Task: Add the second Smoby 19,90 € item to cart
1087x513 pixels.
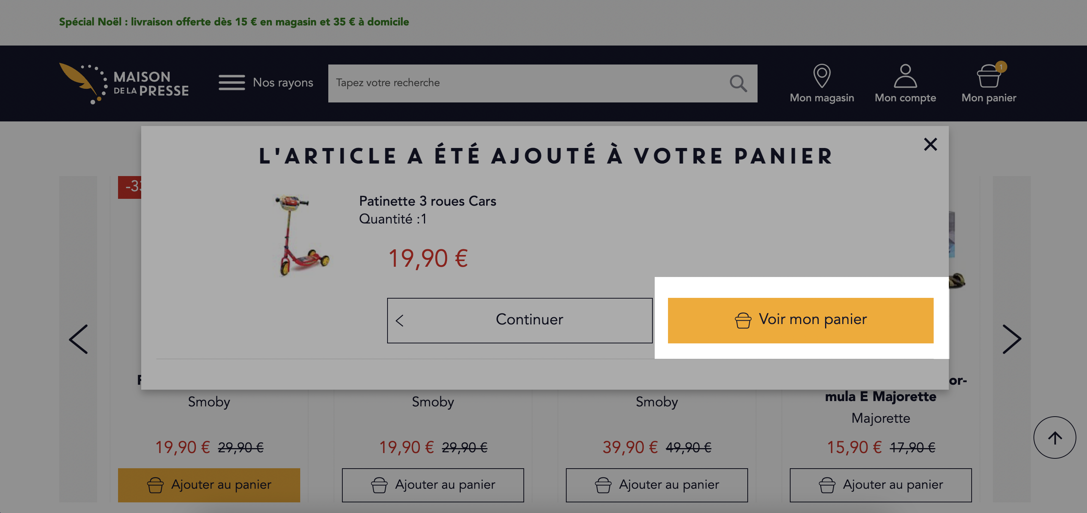Action: (433, 485)
